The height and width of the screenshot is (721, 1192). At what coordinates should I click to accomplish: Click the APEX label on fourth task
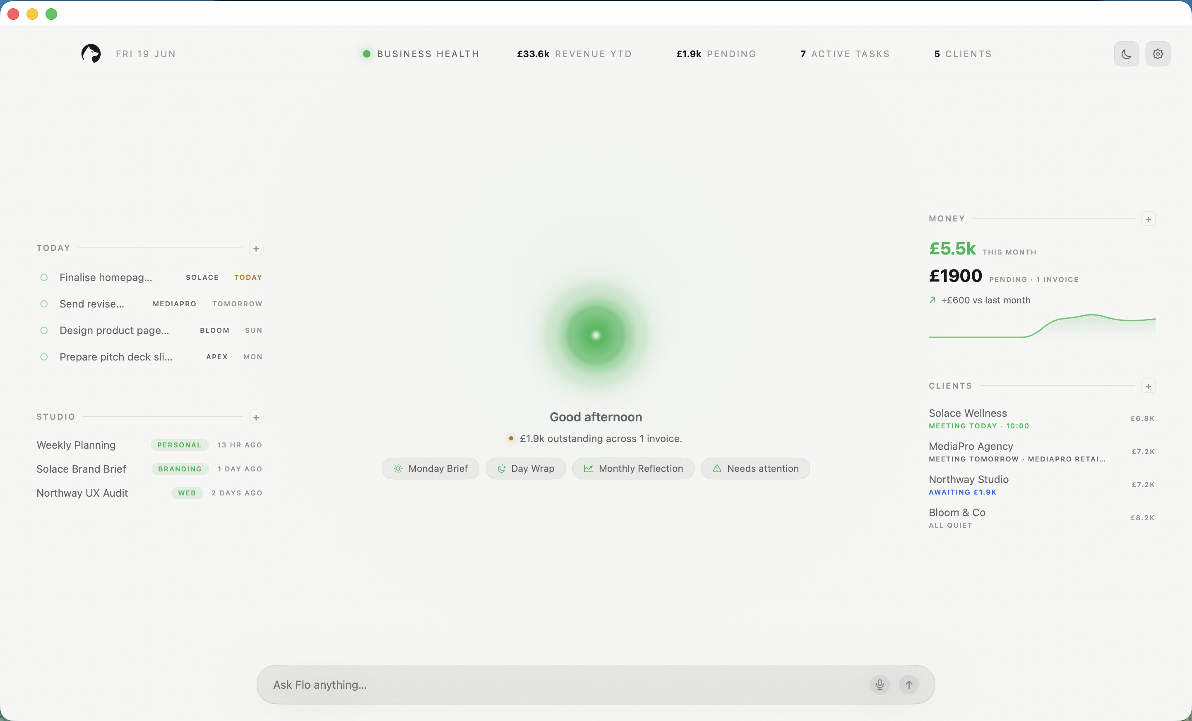(217, 357)
